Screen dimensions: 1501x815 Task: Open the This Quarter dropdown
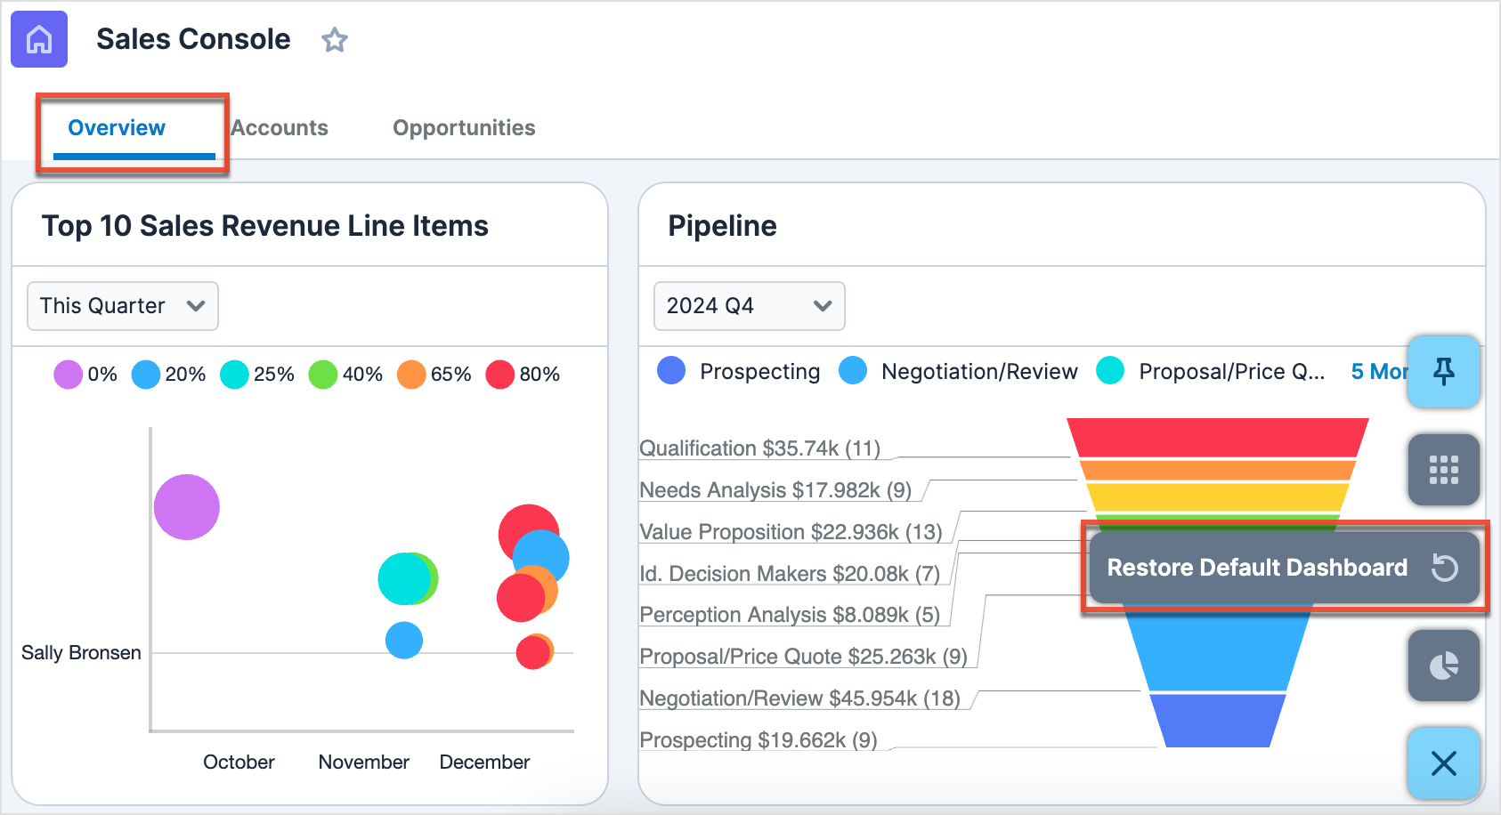[x=122, y=305]
